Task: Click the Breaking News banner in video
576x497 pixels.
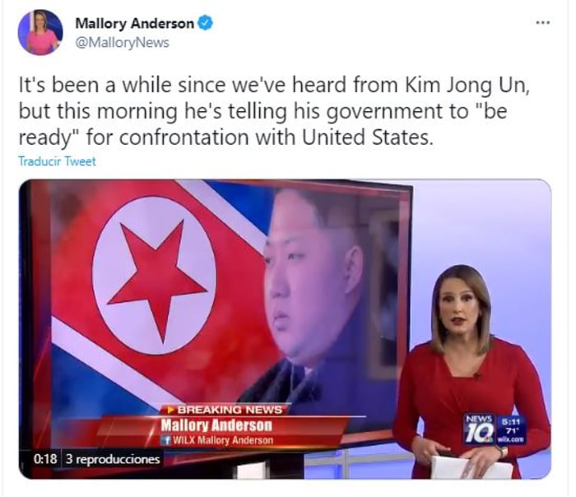Action: pos(225,410)
